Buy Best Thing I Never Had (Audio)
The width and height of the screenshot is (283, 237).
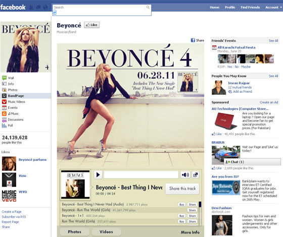181,204
